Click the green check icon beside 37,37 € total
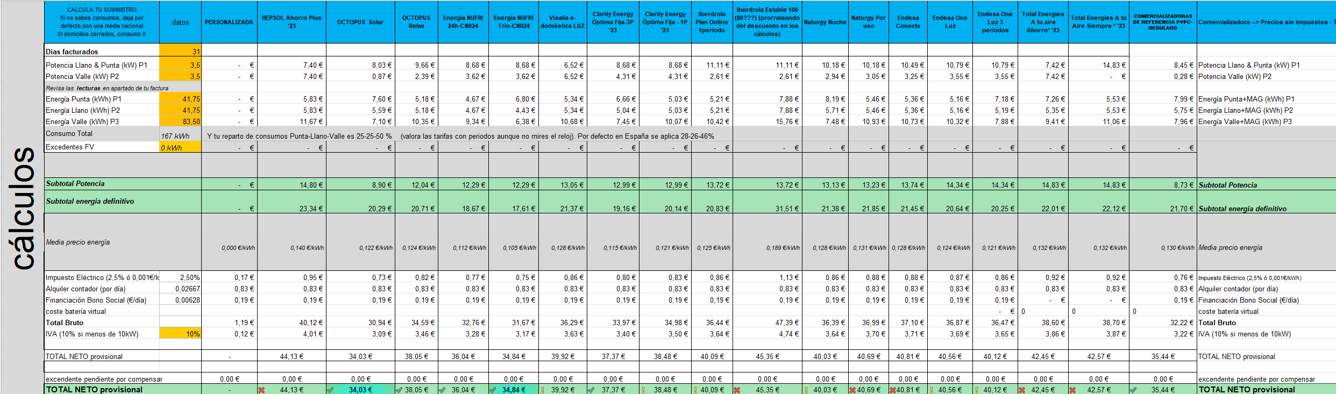Image resolution: width=1336 pixels, height=394 pixels. (591, 390)
